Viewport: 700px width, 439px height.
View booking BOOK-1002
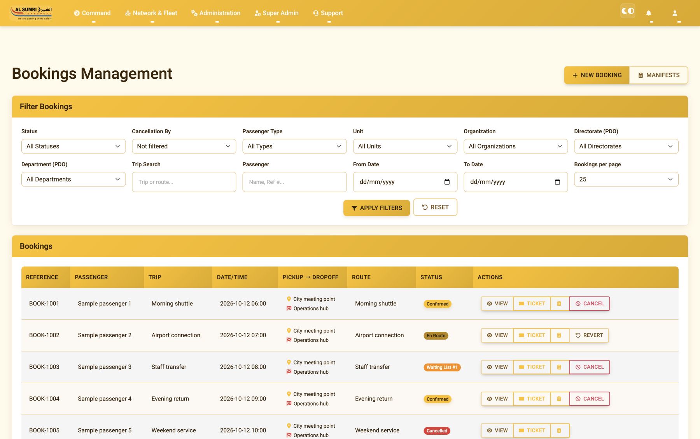[497, 335]
